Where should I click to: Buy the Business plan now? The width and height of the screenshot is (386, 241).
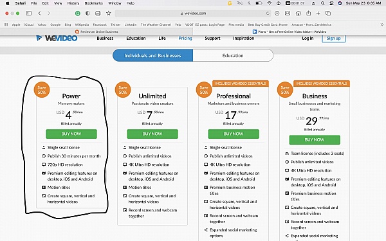click(x=315, y=139)
